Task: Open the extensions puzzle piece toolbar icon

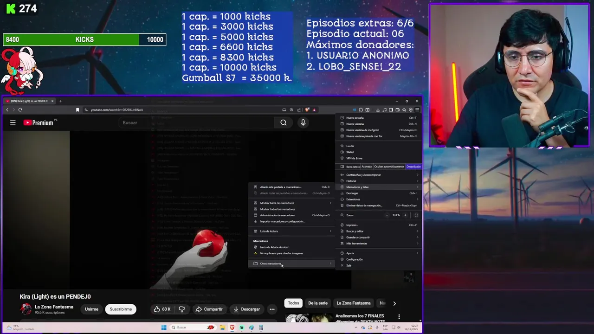Action: (361, 110)
